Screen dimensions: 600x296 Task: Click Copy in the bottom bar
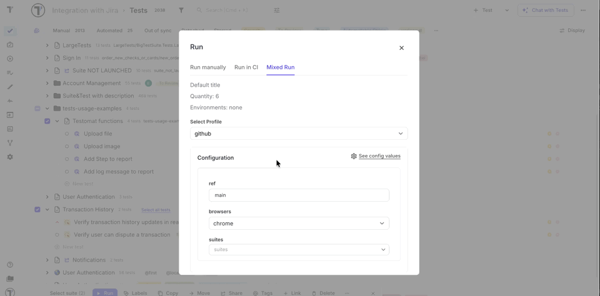click(168, 293)
